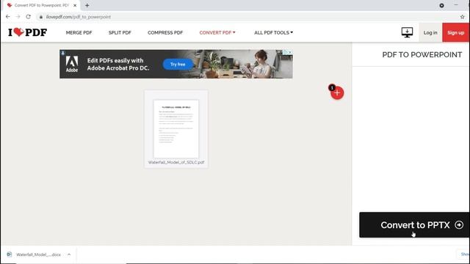Close the Convert PDF to Powerpoint tab
Screen dimensions: 470x264
click(75, 5)
